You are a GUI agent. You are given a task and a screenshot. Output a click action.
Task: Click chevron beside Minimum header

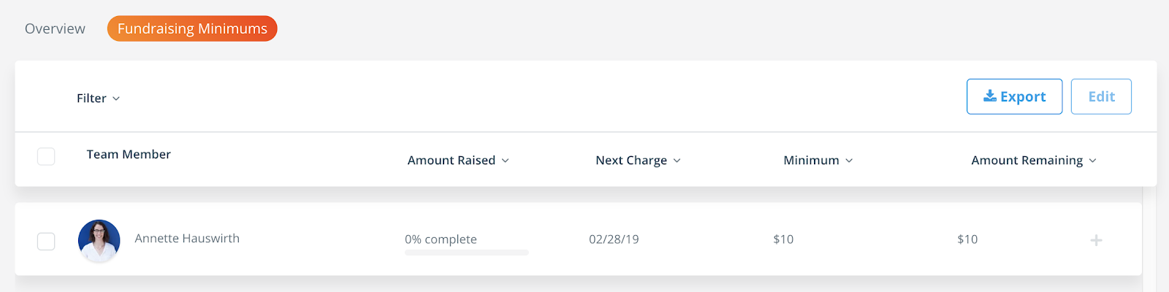[x=849, y=161]
